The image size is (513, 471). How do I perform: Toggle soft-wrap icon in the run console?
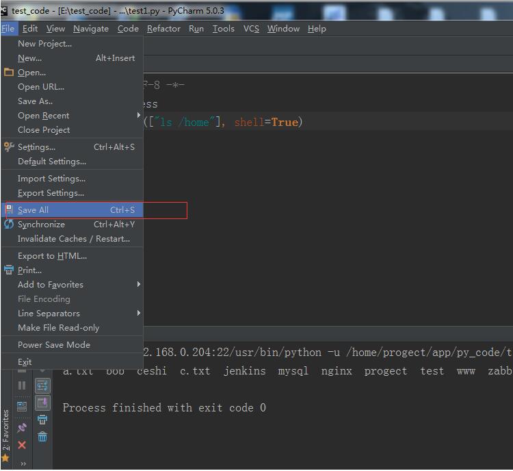[42, 385]
